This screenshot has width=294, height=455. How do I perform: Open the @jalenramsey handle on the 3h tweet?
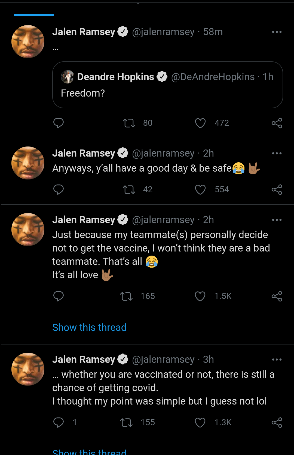pos(163,360)
